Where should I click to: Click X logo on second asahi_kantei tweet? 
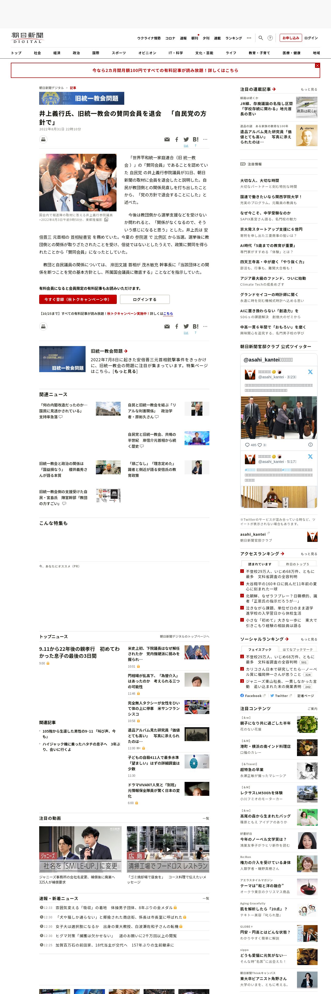coord(310,456)
